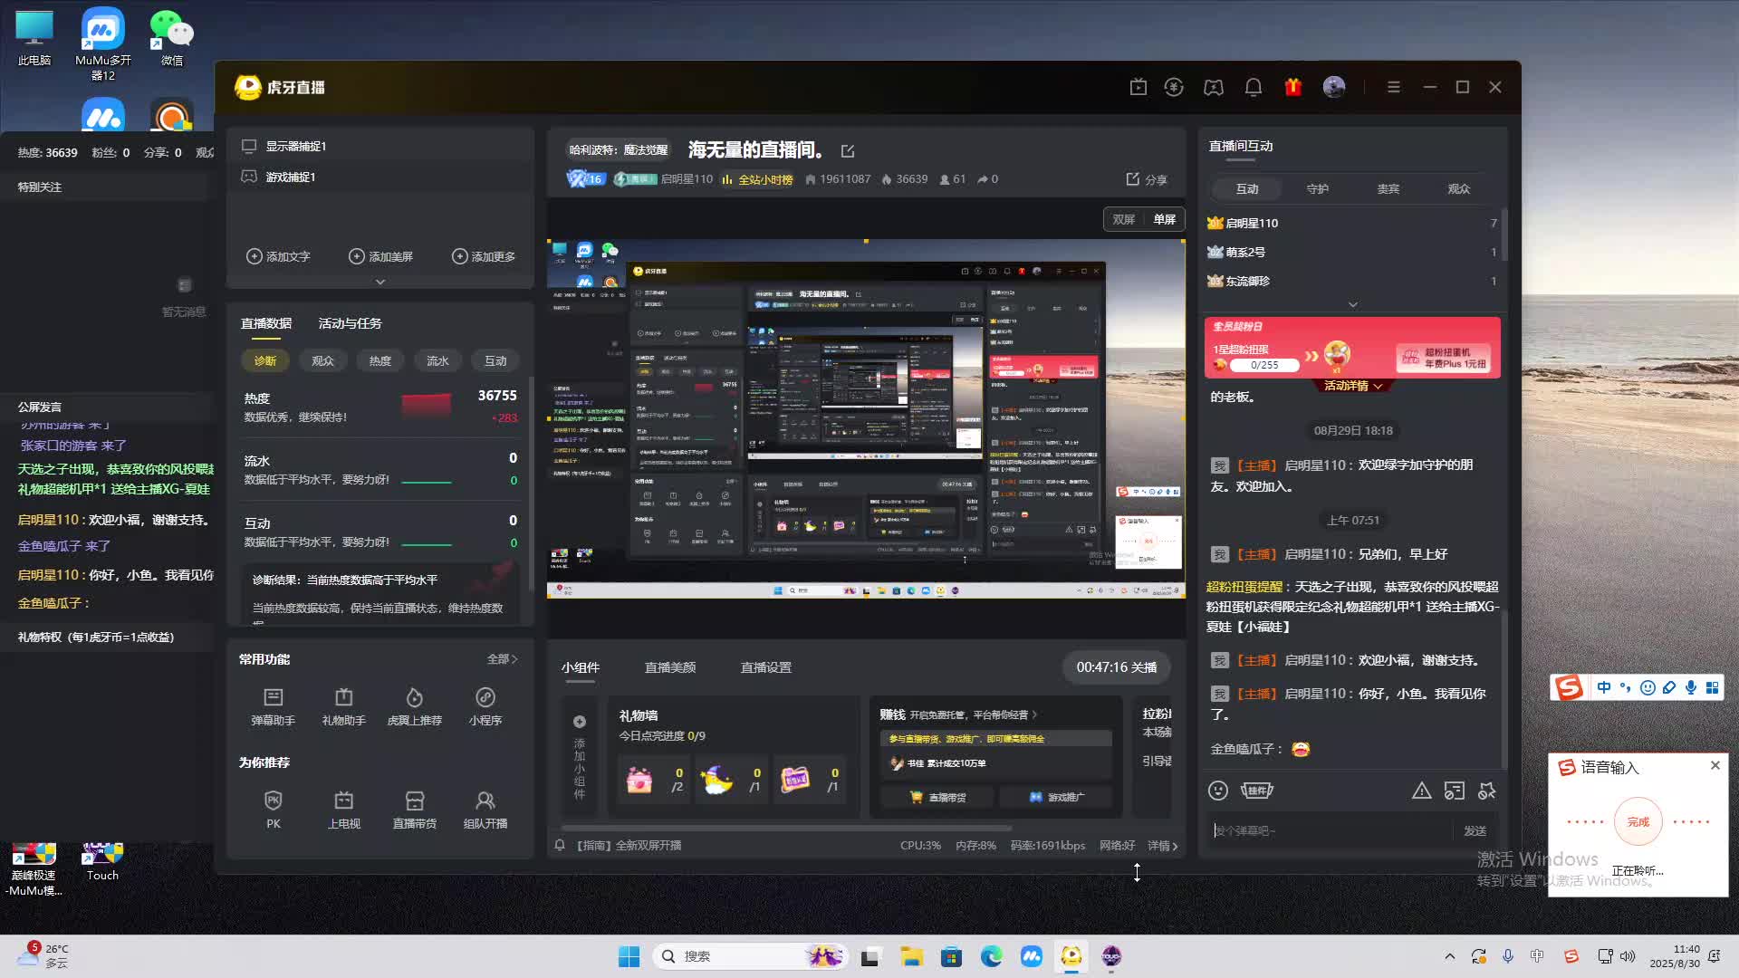Click the notification bell in title bar
The height and width of the screenshot is (978, 1739).
click(1253, 87)
